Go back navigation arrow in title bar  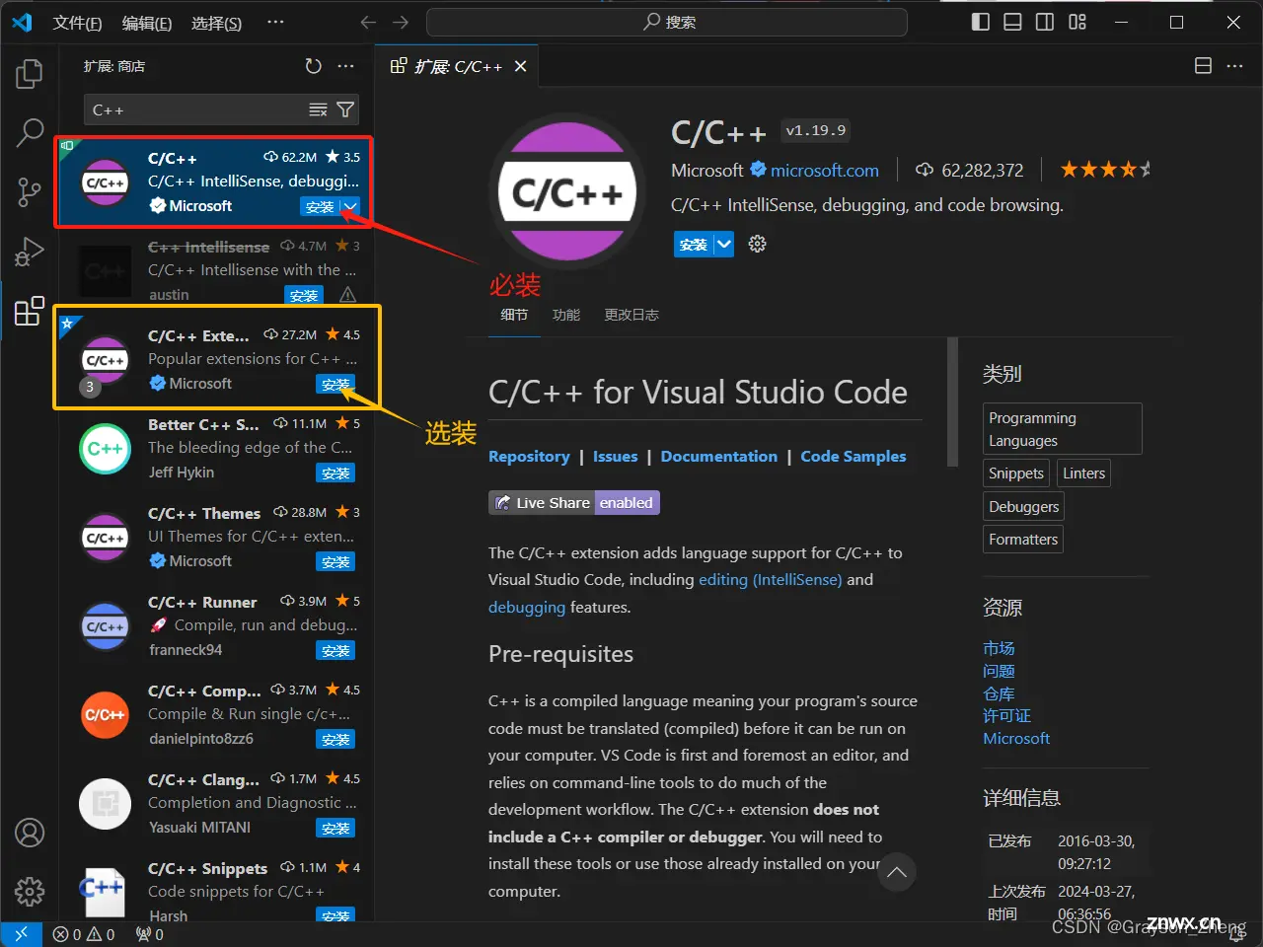tap(368, 22)
